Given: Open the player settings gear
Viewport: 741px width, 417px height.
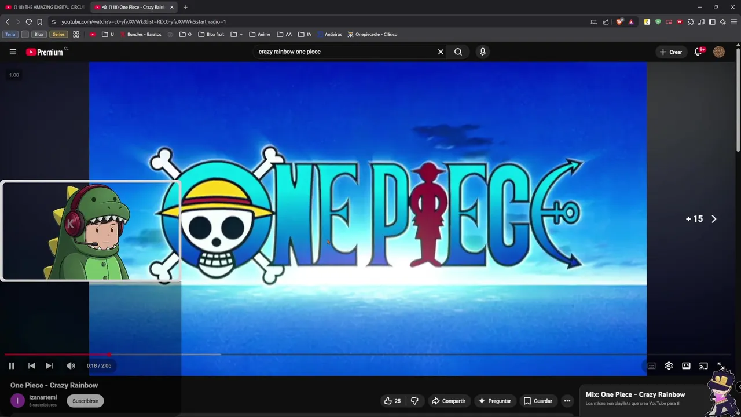Looking at the screenshot, I should [669, 366].
